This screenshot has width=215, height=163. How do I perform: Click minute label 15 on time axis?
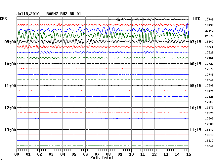point(189,154)
